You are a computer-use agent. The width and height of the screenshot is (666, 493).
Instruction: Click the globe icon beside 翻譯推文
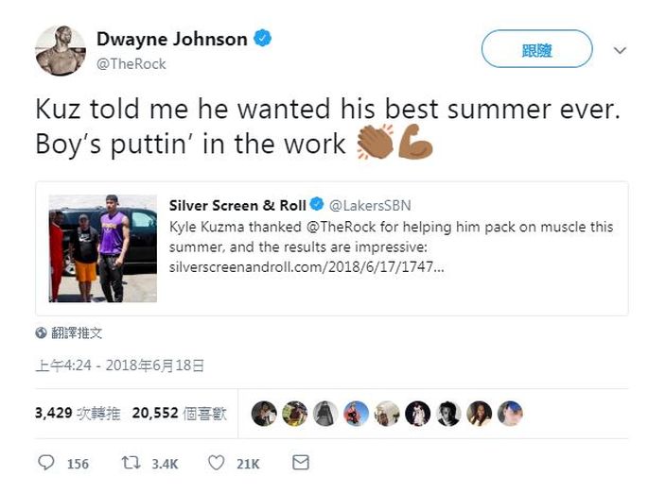point(41,333)
